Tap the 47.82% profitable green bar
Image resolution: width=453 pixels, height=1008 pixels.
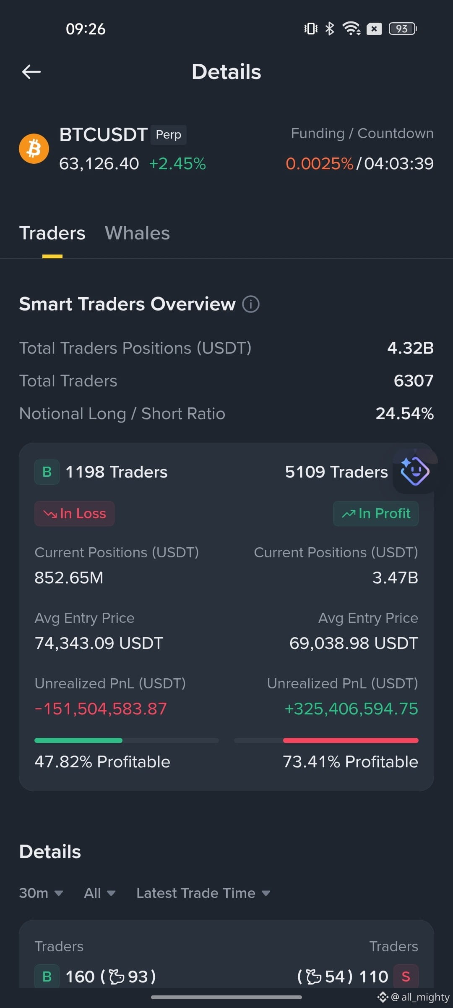(78, 740)
